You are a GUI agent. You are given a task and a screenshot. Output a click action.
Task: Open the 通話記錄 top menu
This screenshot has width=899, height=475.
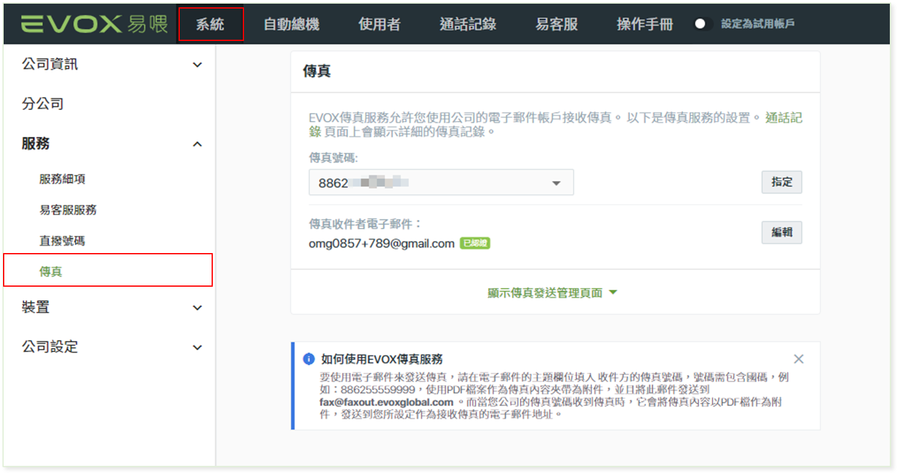pos(468,24)
